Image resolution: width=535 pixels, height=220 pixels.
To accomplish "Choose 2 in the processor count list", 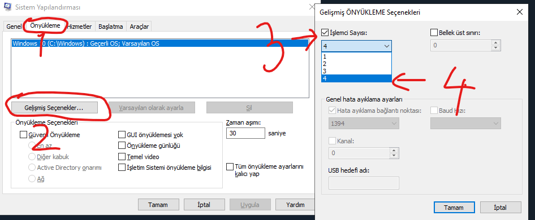I will pos(356,64).
